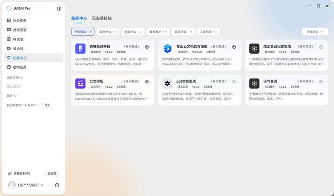Open AI 会议 in the sidebar
The image size is (334, 196).
pyautogui.click(x=34, y=49)
